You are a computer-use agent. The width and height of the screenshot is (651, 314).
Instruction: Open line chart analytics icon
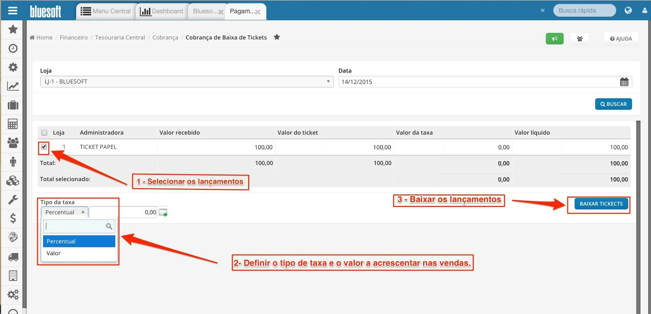(13, 86)
